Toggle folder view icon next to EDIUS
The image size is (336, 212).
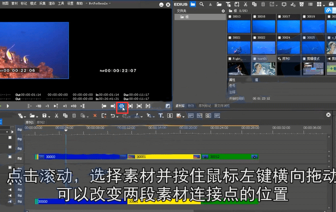193,4
